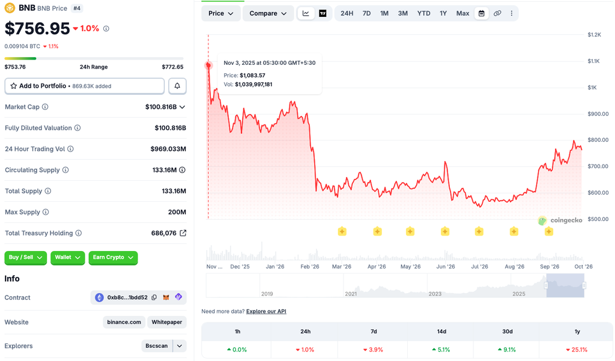The width and height of the screenshot is (615, 361).
Task: Click right handle of chart range navigator
Action: (x=584, y=285)
